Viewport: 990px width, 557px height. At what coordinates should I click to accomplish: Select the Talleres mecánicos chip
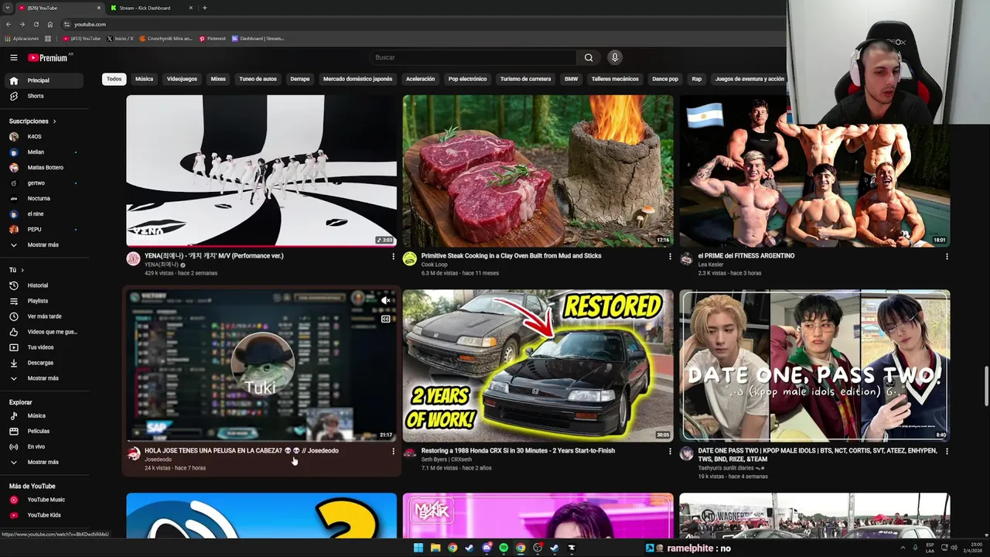click(x=615, y=79)
